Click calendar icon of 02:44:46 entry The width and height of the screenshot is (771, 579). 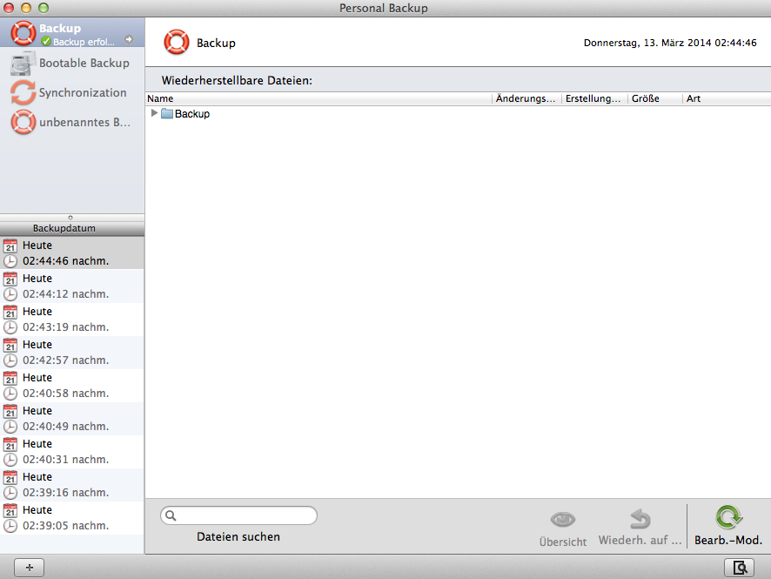10,246
